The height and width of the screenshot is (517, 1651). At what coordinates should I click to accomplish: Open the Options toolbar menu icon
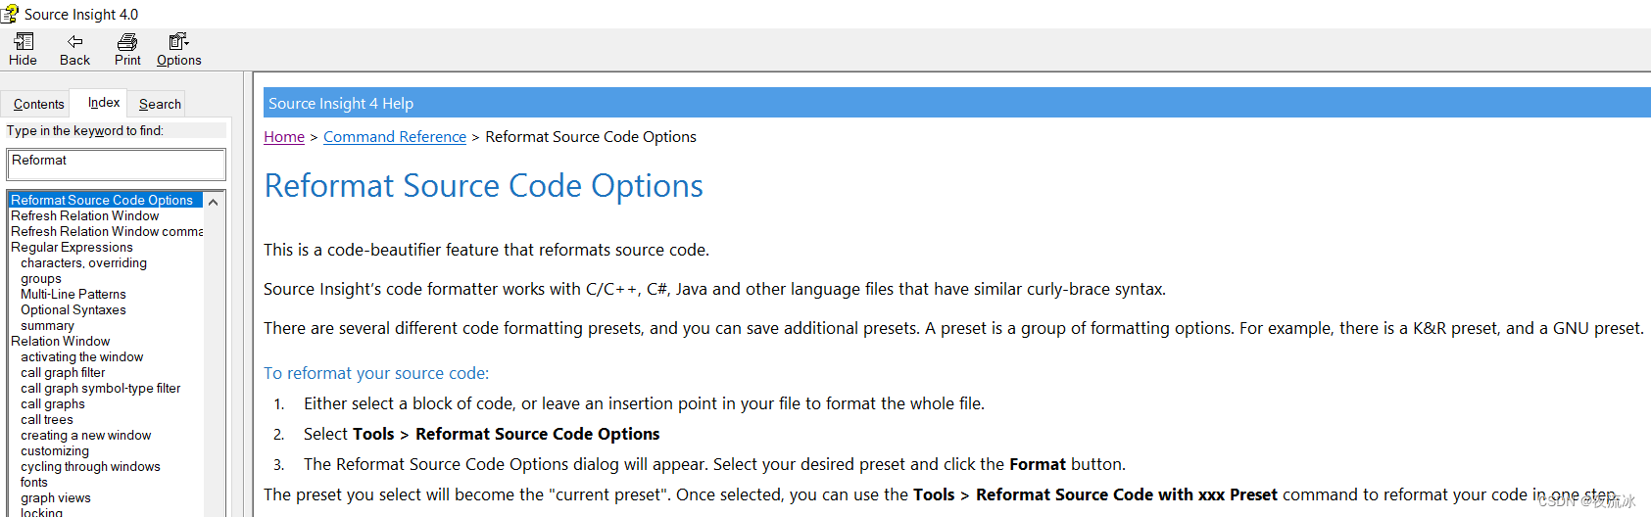[x=178, y=41]
